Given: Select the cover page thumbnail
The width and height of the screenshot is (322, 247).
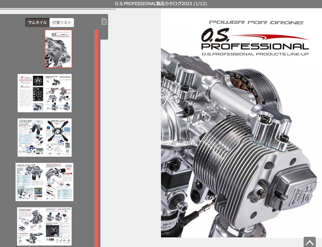Looking at the screenshot, I should point(58,49).
